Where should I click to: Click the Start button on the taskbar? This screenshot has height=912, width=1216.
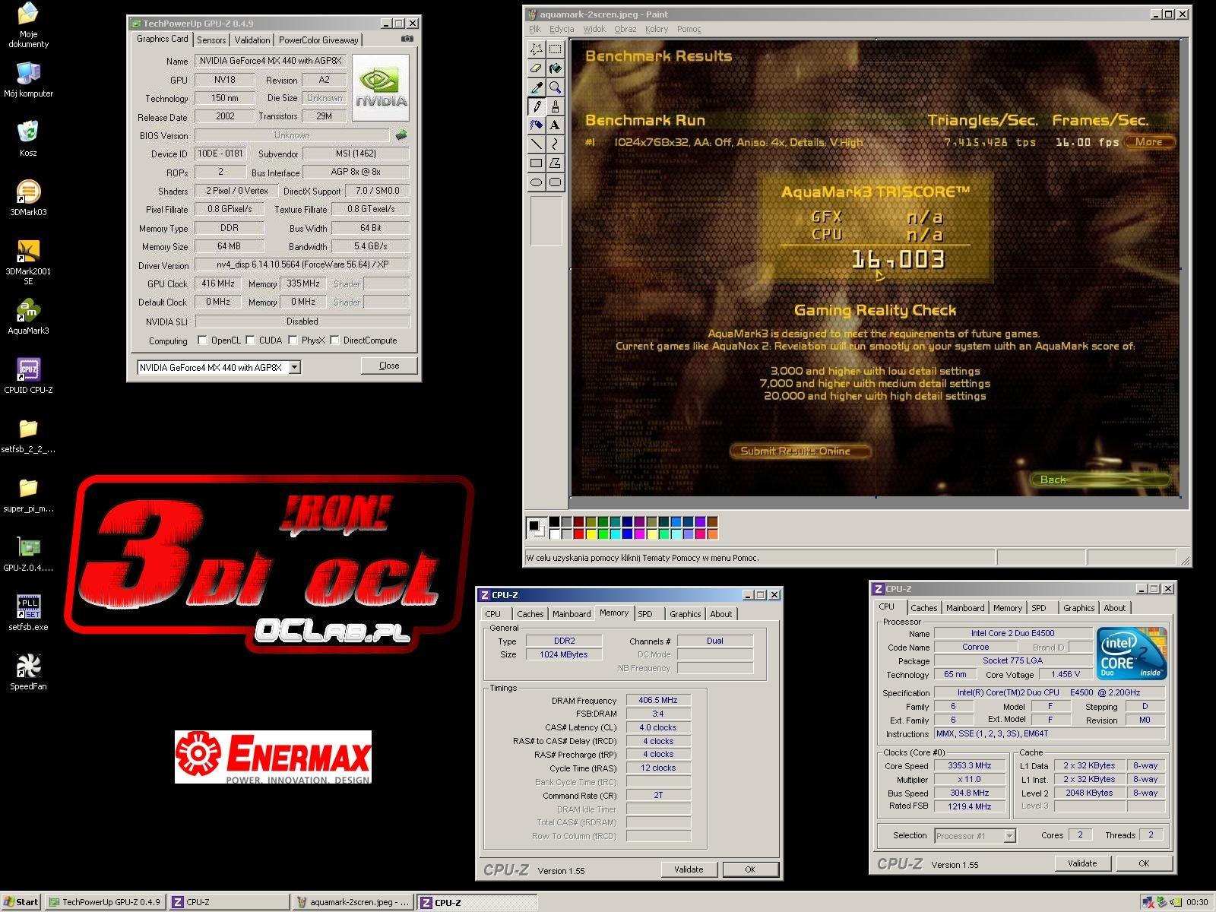21,902
